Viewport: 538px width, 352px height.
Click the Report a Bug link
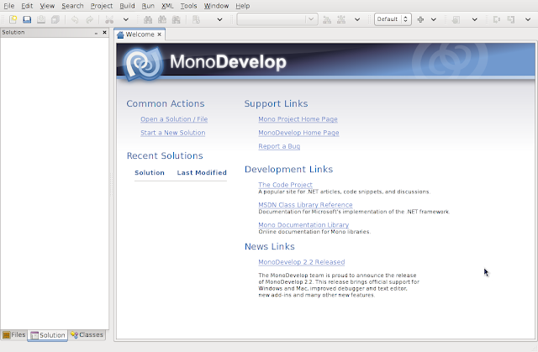279,146
